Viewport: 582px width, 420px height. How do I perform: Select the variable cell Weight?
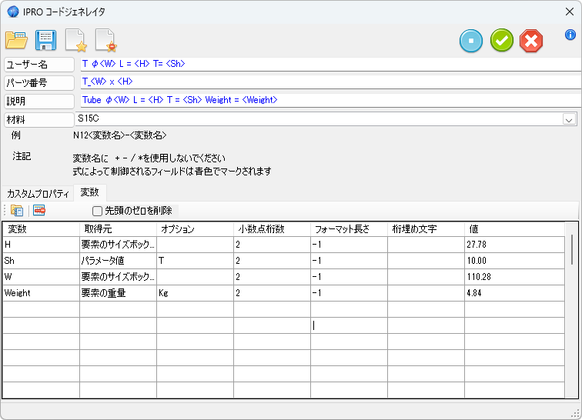point(42,293)
